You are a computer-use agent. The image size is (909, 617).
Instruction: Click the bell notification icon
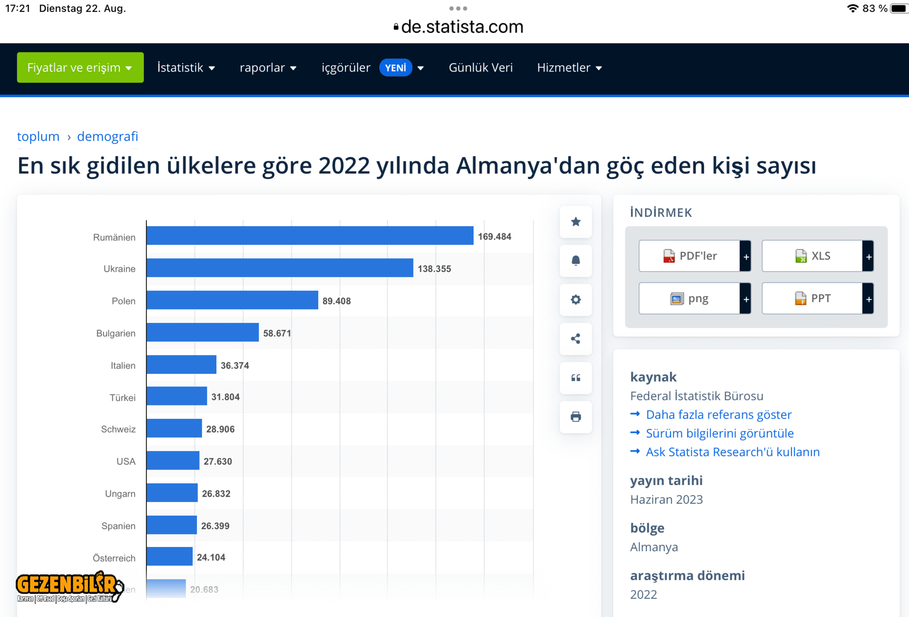coord(575,261)
